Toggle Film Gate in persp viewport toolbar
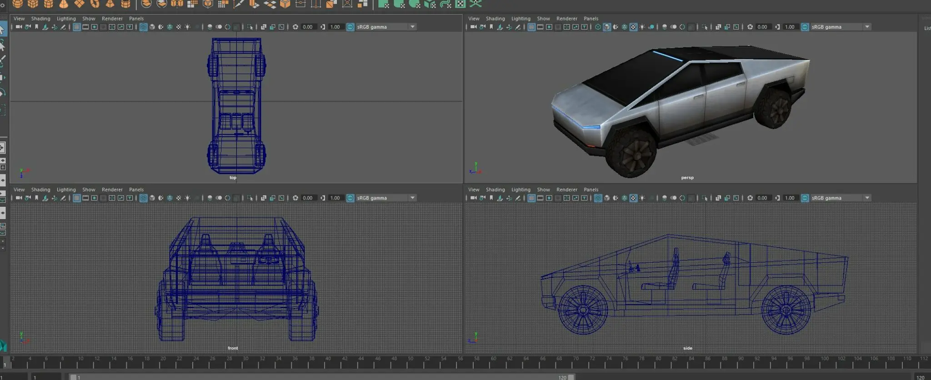Screen dimensions: 931x380 [x=540, y=27]
